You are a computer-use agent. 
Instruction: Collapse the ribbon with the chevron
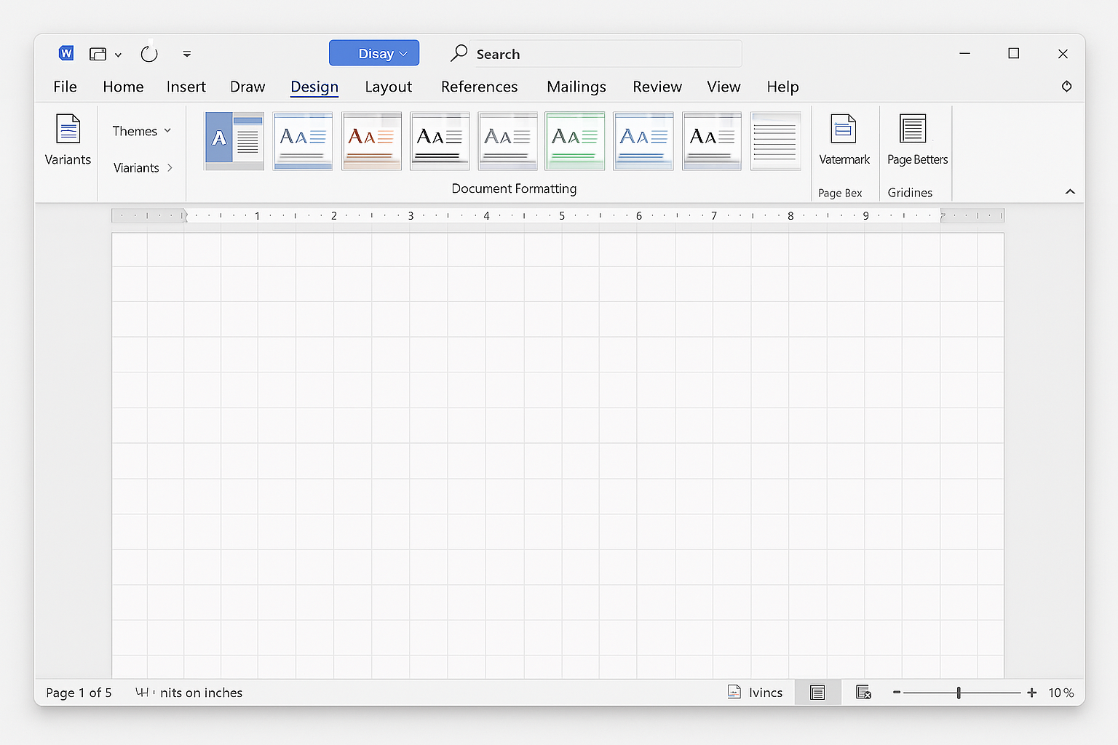tap(1070, 191)
